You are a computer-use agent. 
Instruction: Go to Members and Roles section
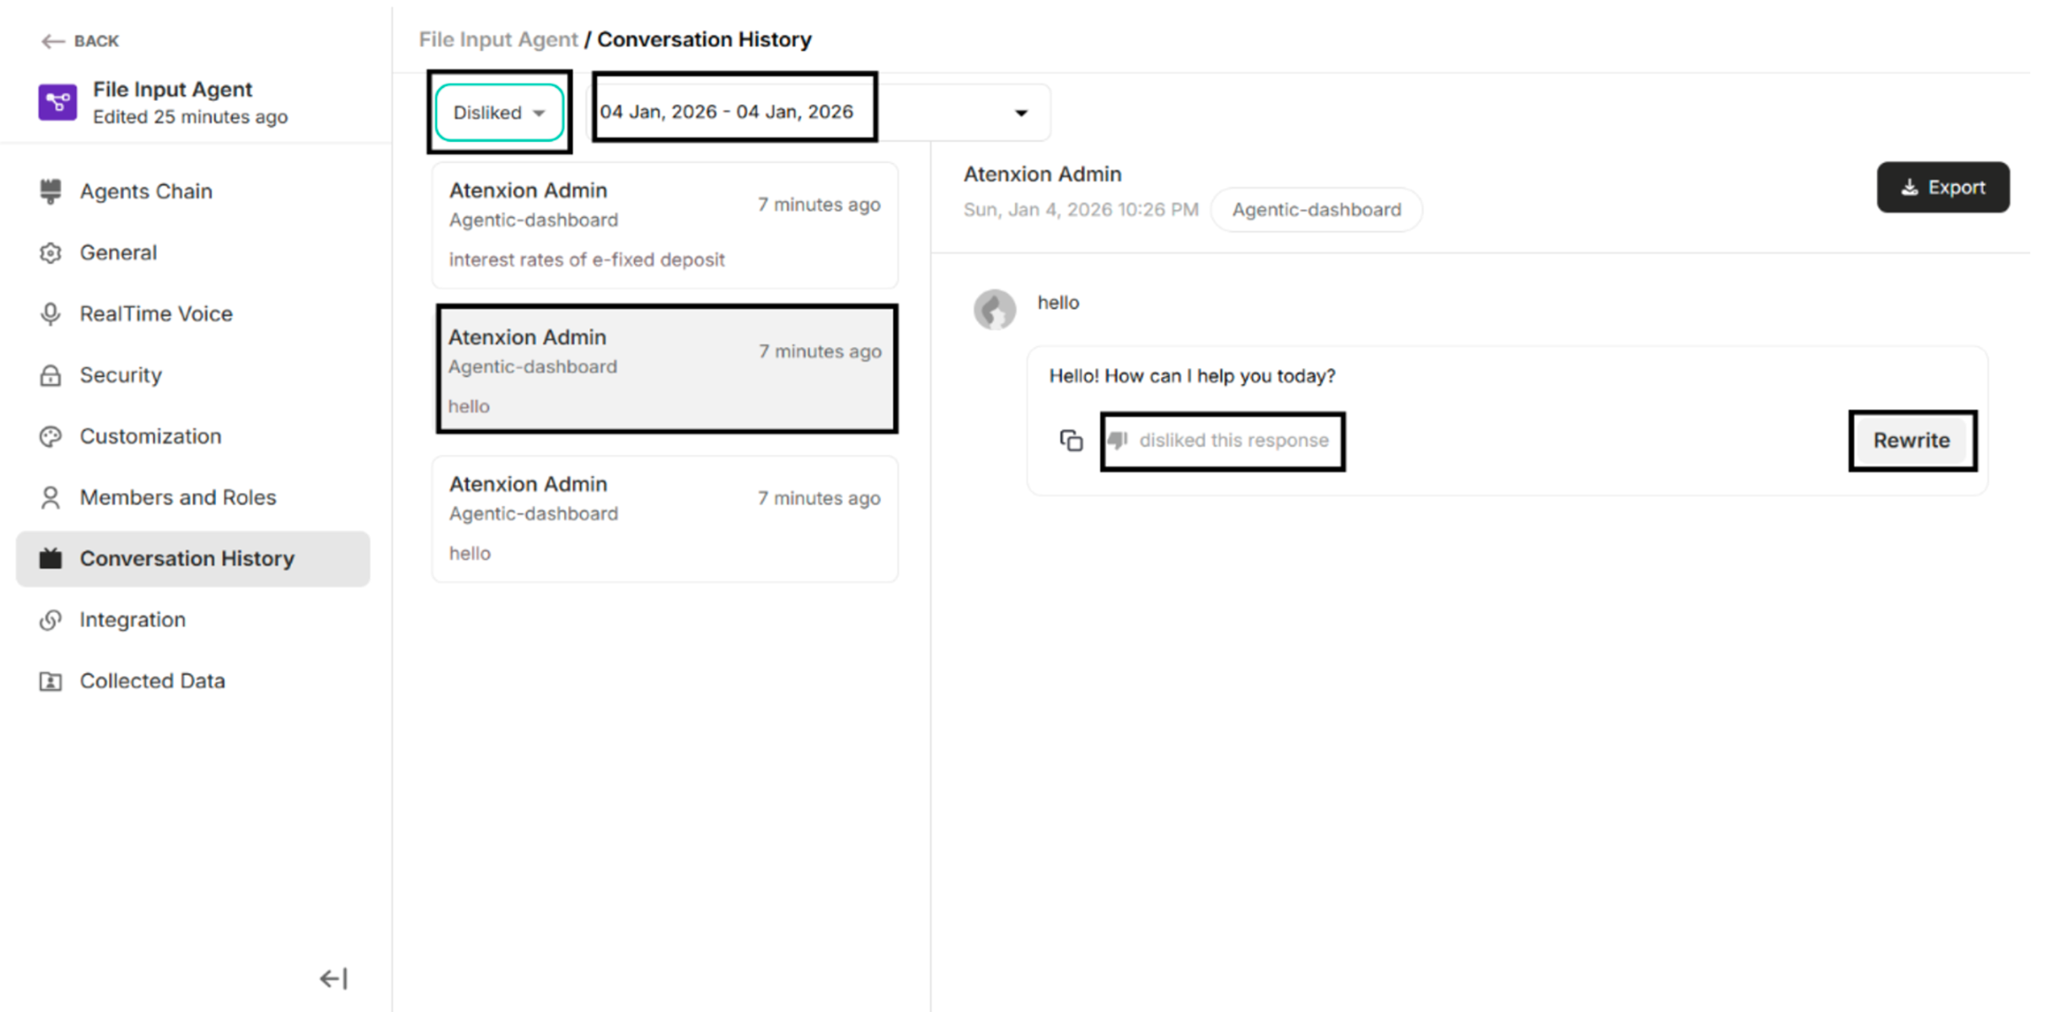(x=178, y=498)
